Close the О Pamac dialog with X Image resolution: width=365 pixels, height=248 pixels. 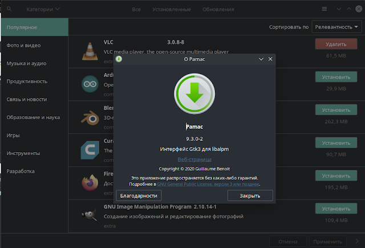270,59
